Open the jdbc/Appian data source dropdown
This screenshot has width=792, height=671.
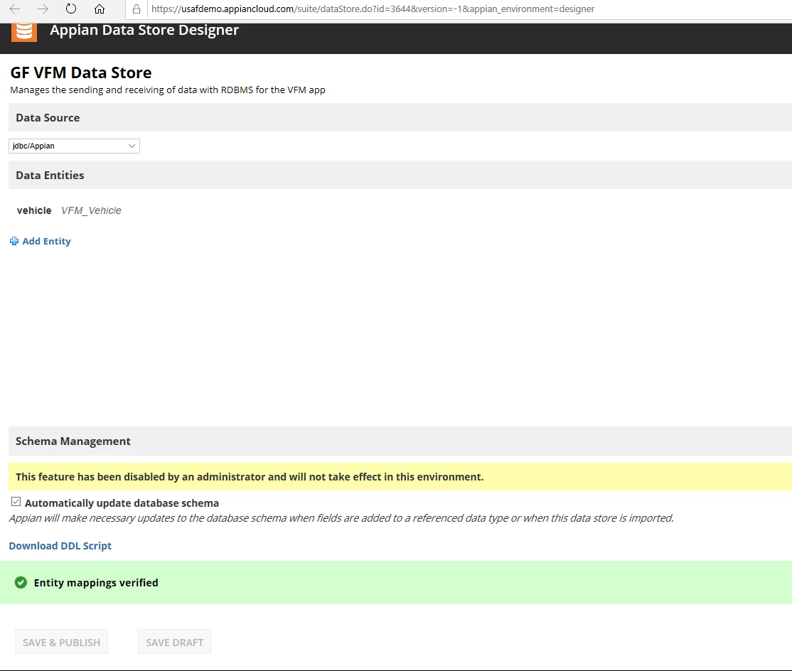[74, 146]
